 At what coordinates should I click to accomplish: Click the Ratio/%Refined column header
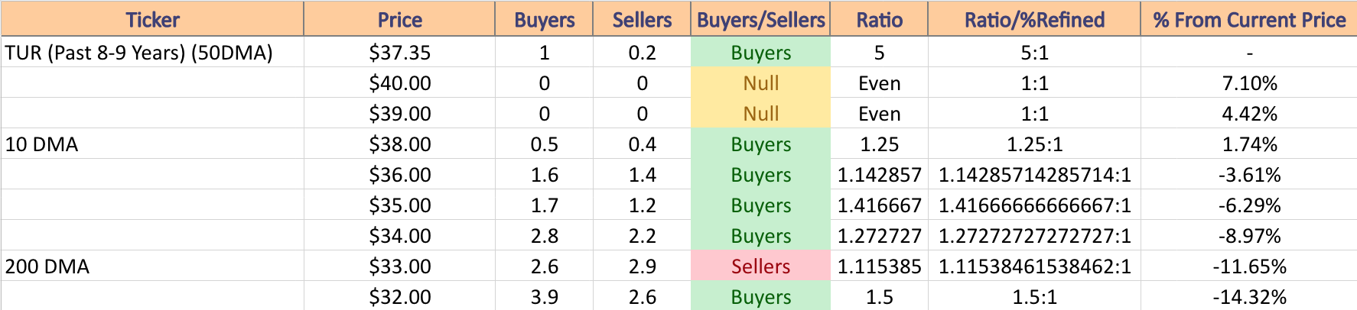(x=1034, y=19)
